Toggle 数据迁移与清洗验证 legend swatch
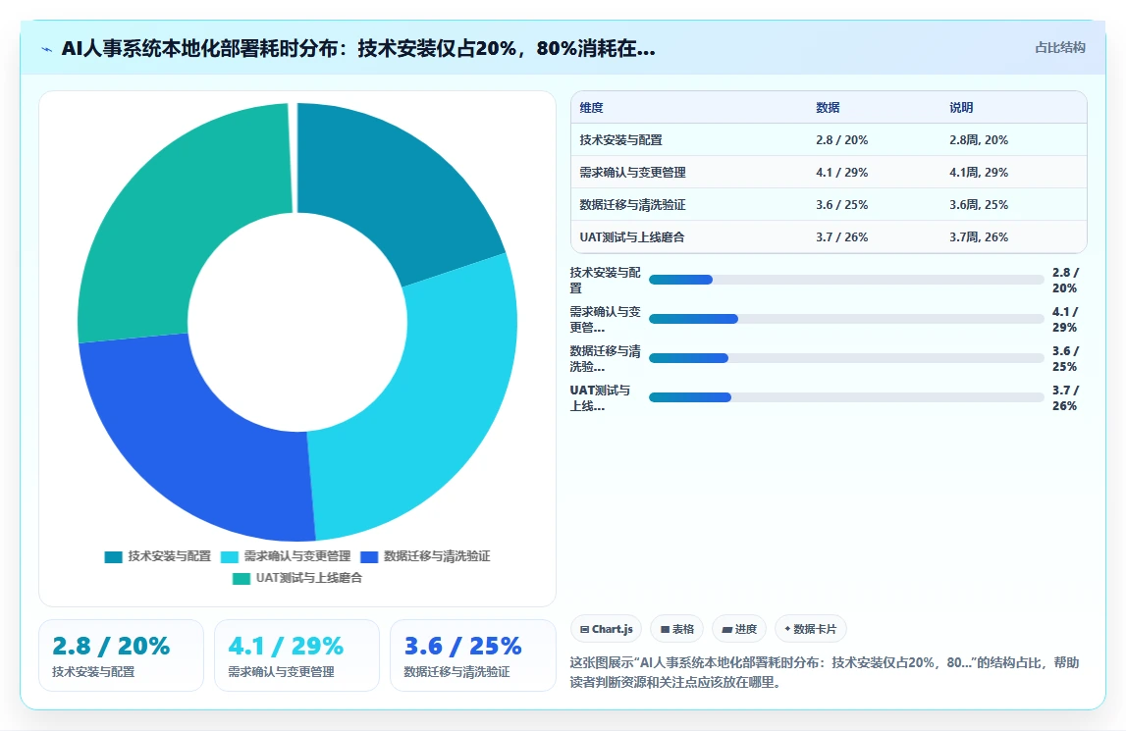Image resolution: width=1126 pixels, height=731 pixels. [369, 557]
